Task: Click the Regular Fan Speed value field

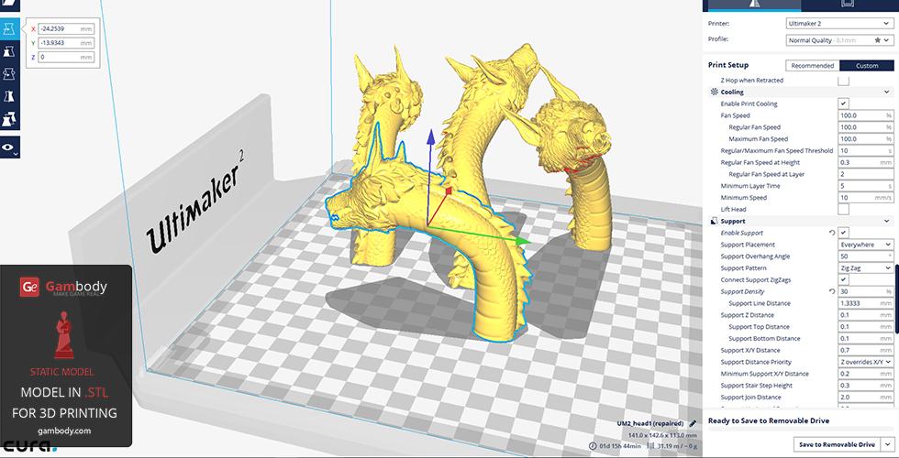Action: [865, 127]
